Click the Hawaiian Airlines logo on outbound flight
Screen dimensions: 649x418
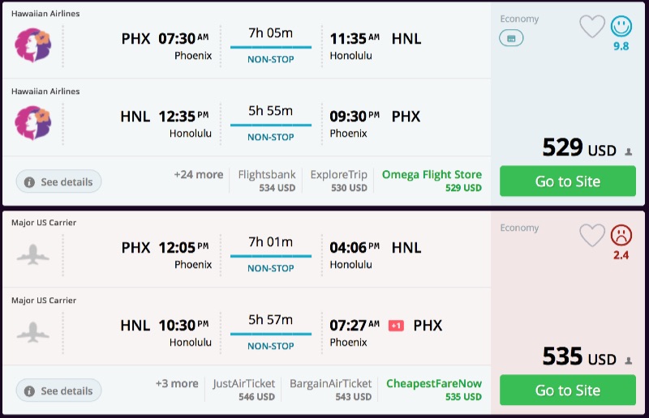32,45
